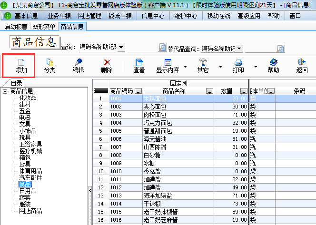Open the 帮助 book icon in toolbar
Viewport: 316px width, 225px height.
click(x=274, y=62)
